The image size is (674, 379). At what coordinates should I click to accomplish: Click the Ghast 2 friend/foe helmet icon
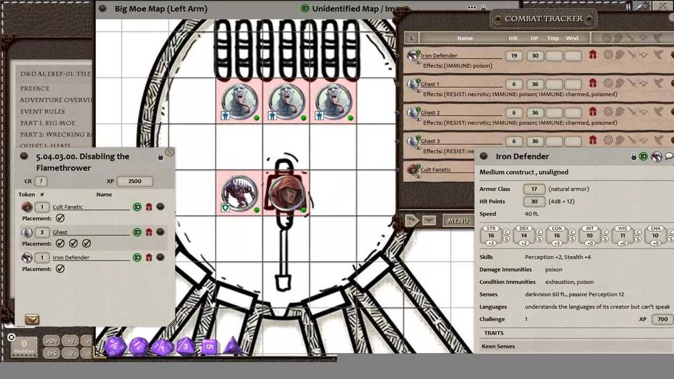pos(592,112)
